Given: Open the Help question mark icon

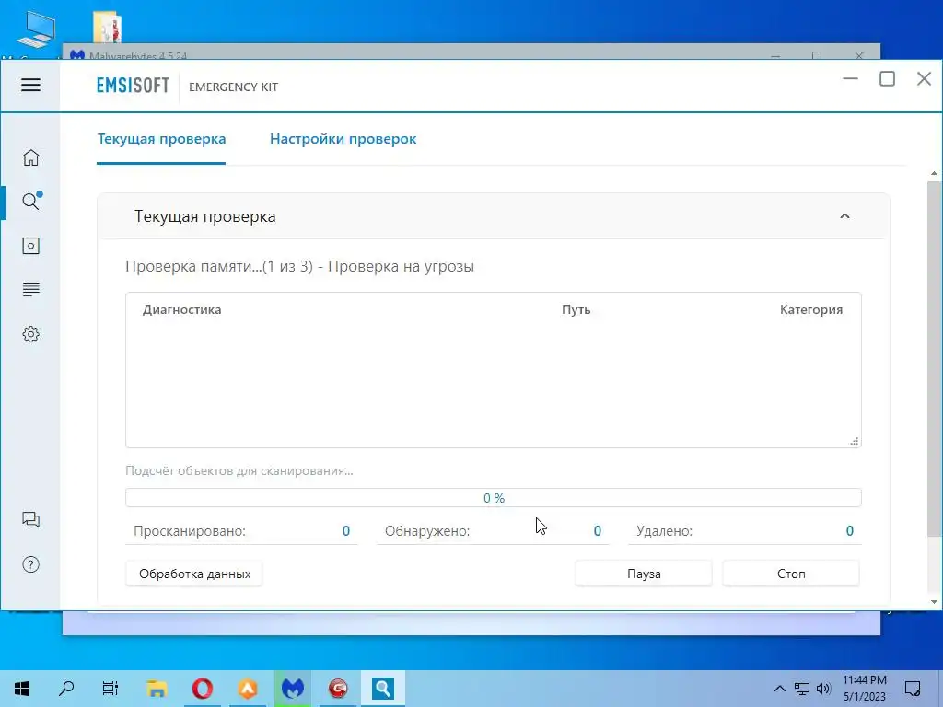Looking at the screenshot, I should [30, 564].
